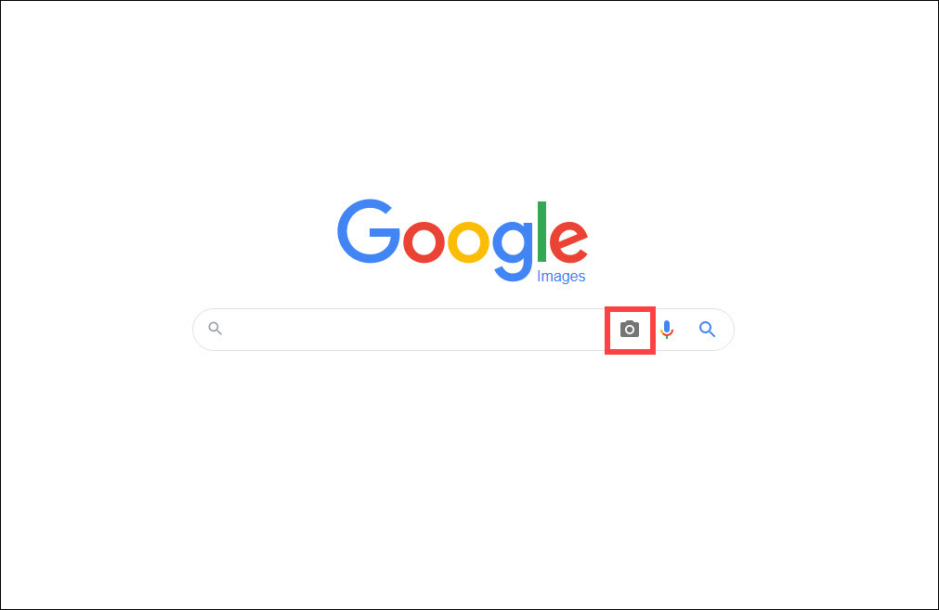
Task: Start voice search with the microphone icon
Action: tap(667, 330)
